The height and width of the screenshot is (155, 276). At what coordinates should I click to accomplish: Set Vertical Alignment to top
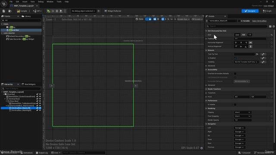pos(236,46)
